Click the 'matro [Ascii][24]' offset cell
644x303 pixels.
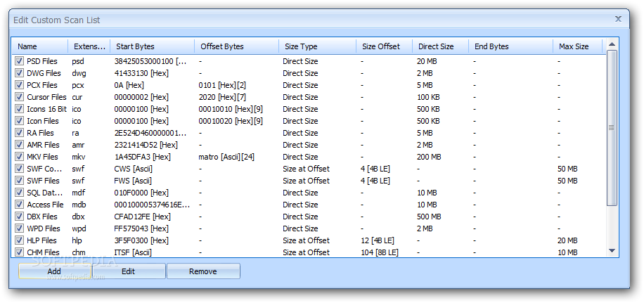coord(228,157)
